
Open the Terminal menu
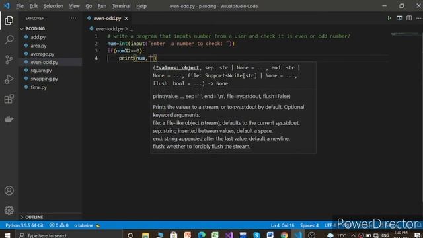click(x=121, y=6)
